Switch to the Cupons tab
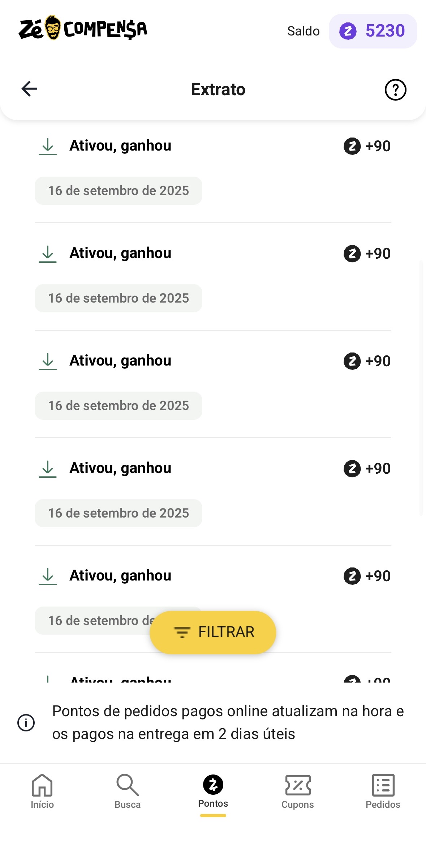The height and width of the screenshot is (857, 426). pos(298,791)
